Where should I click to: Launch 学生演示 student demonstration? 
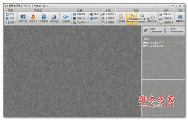pos(33,19)
